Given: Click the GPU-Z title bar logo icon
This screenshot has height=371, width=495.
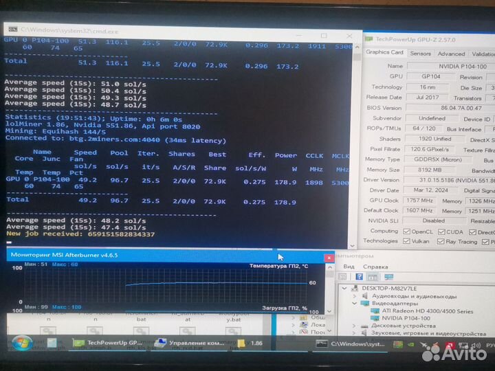Looking at the screenshot, I should pos(368,39).
